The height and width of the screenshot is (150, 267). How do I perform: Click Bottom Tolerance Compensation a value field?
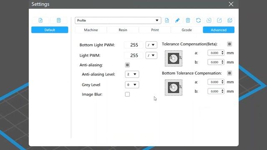click(214, 82)
